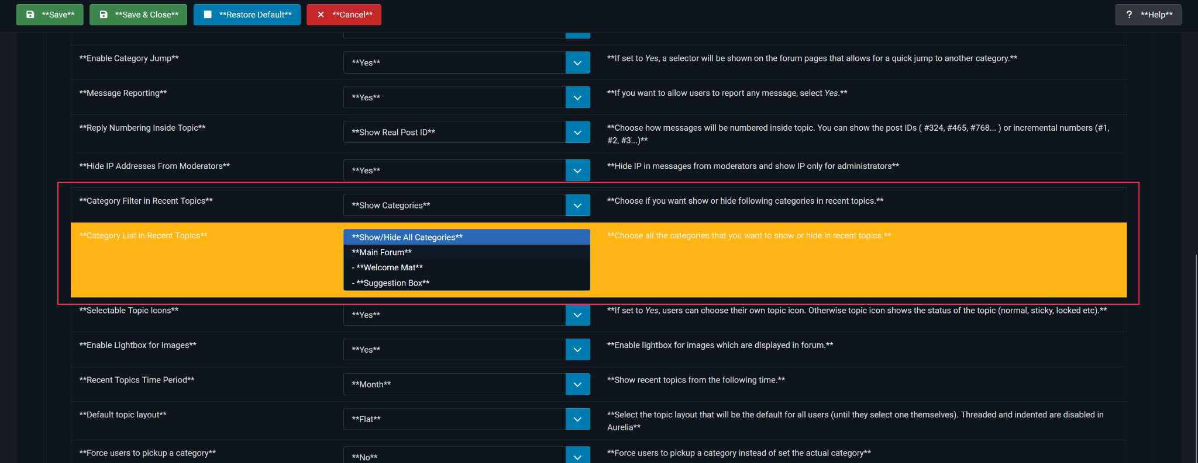
Task: Select Show/Hide All Categories list option
Action: 466,237
